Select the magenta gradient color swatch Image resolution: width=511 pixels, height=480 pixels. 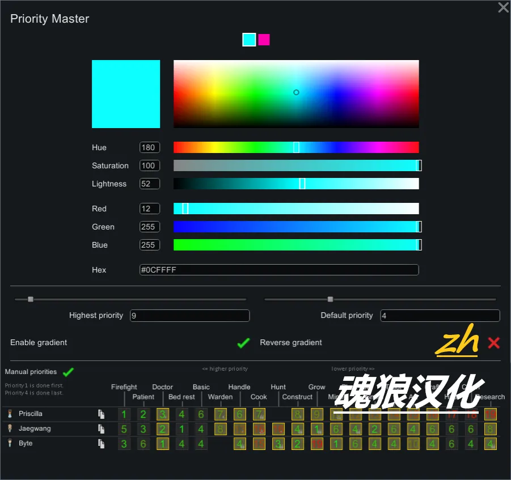[x=264, y=40]
